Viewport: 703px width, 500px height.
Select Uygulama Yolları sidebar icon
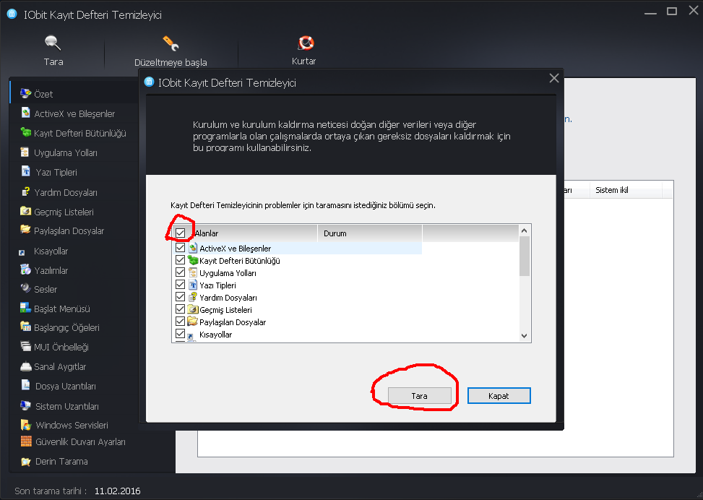[x=25, y=152]
